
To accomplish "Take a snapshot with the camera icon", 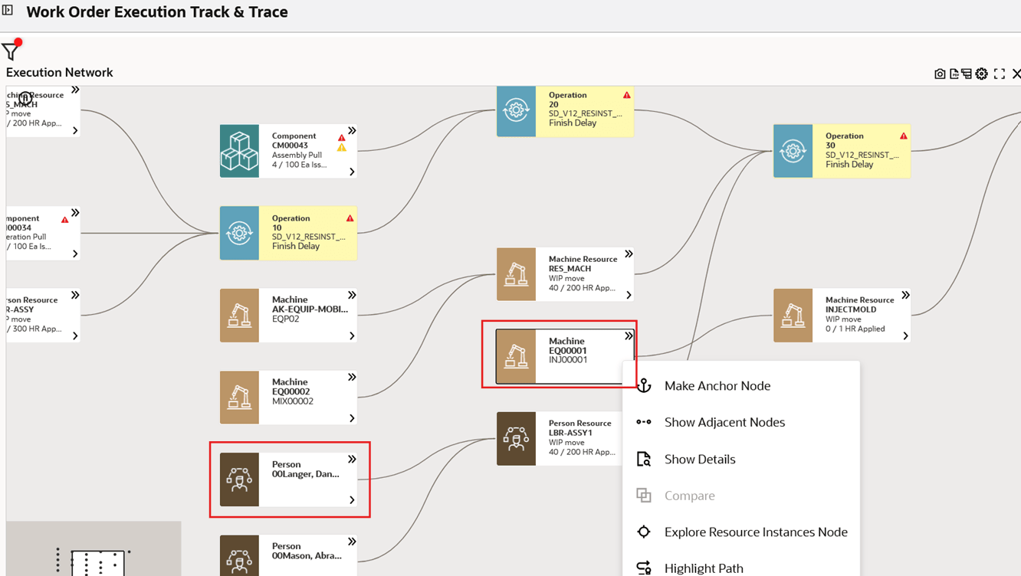I will coord(940,74).
